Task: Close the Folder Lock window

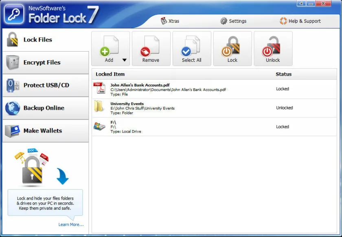Action: point(323,4)
